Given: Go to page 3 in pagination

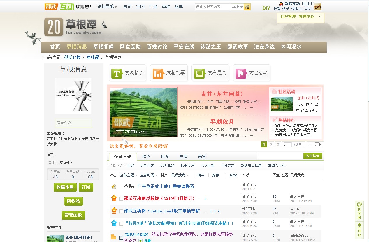Looking at the screenshot, I should click(278, 144).
